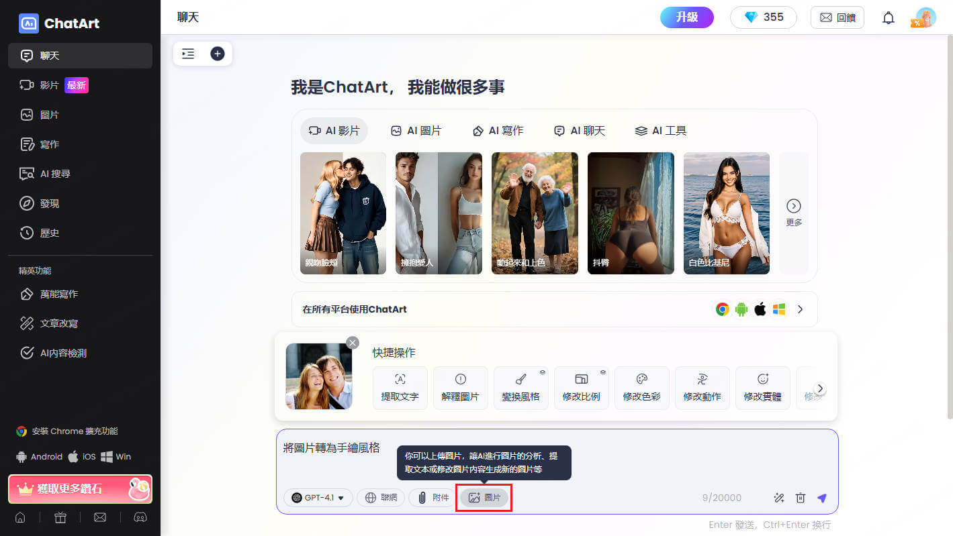This screenshot has height=536, width=953.
Task: Click 解釋圖片 quick action
Action: coord(461,388)
